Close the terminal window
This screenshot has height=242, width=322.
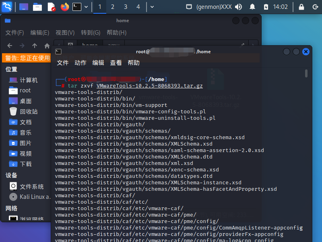coord(306,52)
